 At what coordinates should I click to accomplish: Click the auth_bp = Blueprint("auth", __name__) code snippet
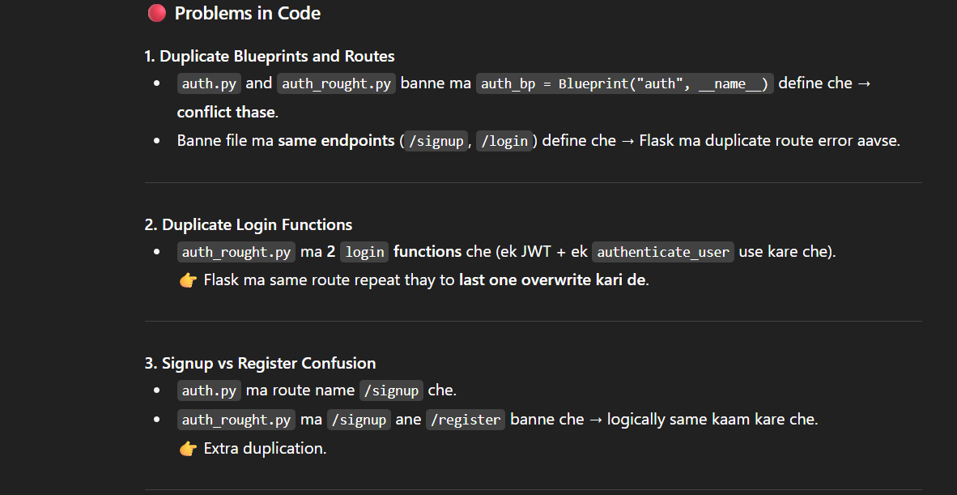(x=625, y=83)
